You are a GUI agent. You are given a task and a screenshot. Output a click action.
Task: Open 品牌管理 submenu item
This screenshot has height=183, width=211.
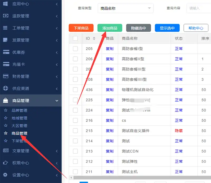pyautogui.click(x=19, y=110)
